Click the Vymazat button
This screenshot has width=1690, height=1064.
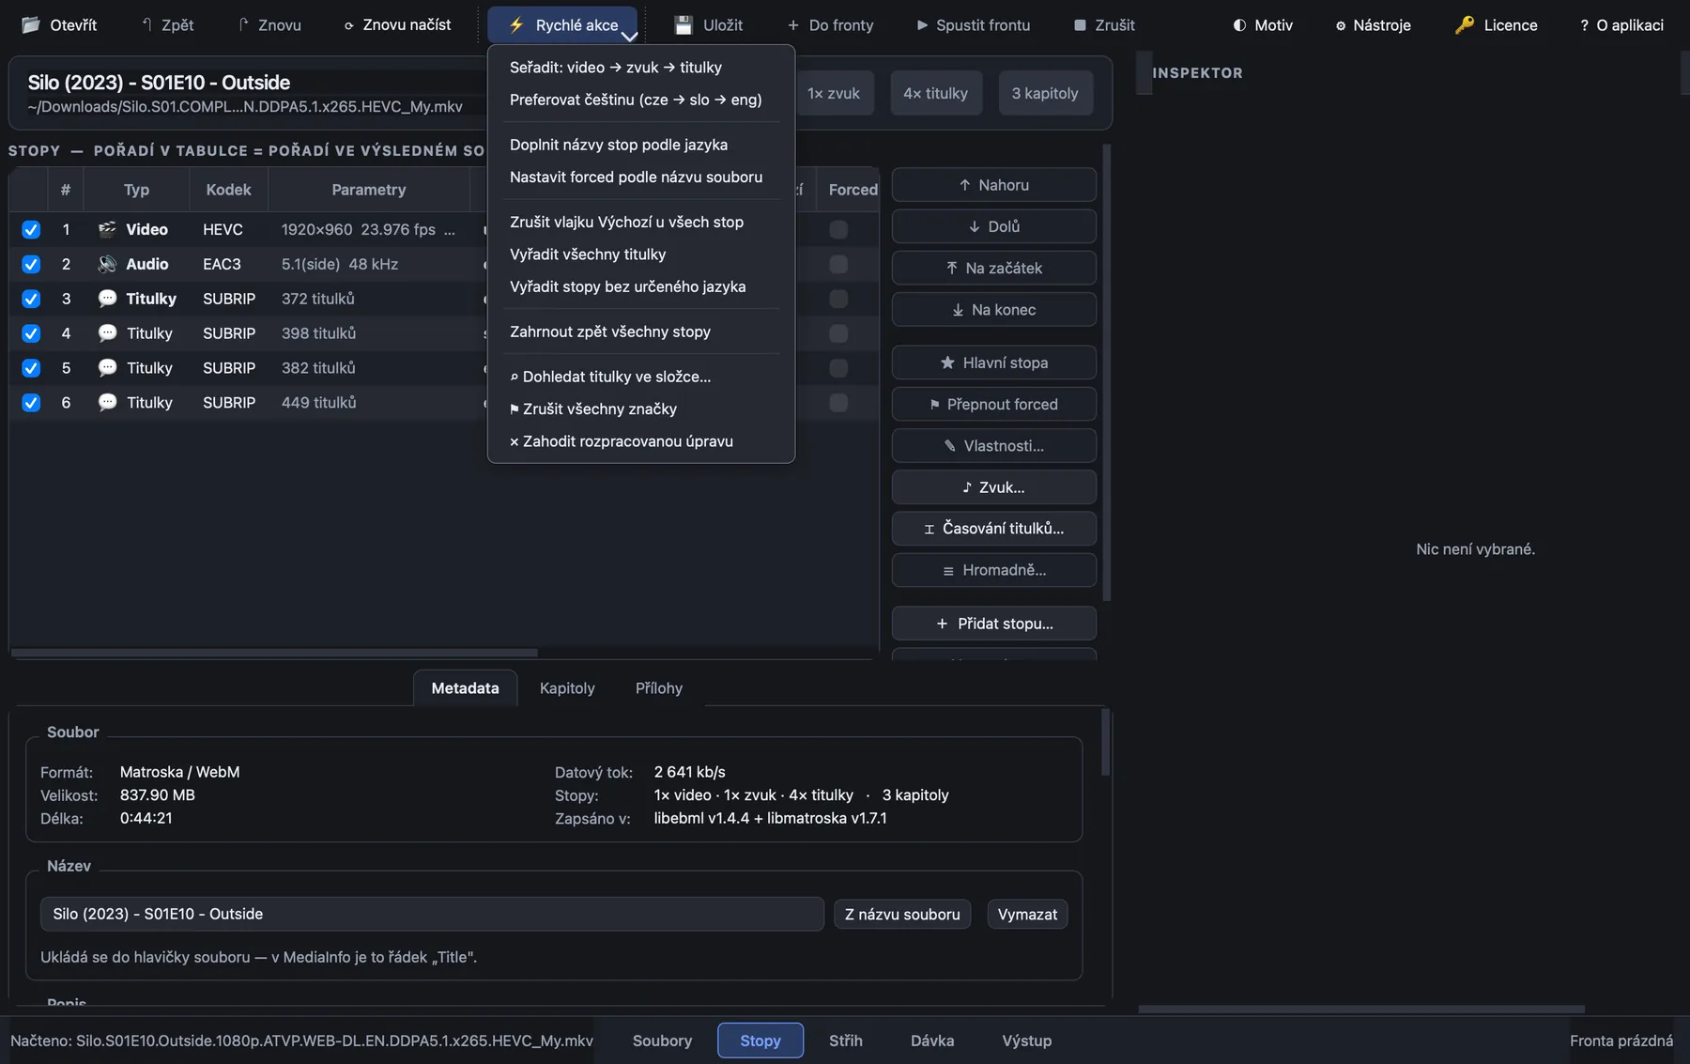1027,915
